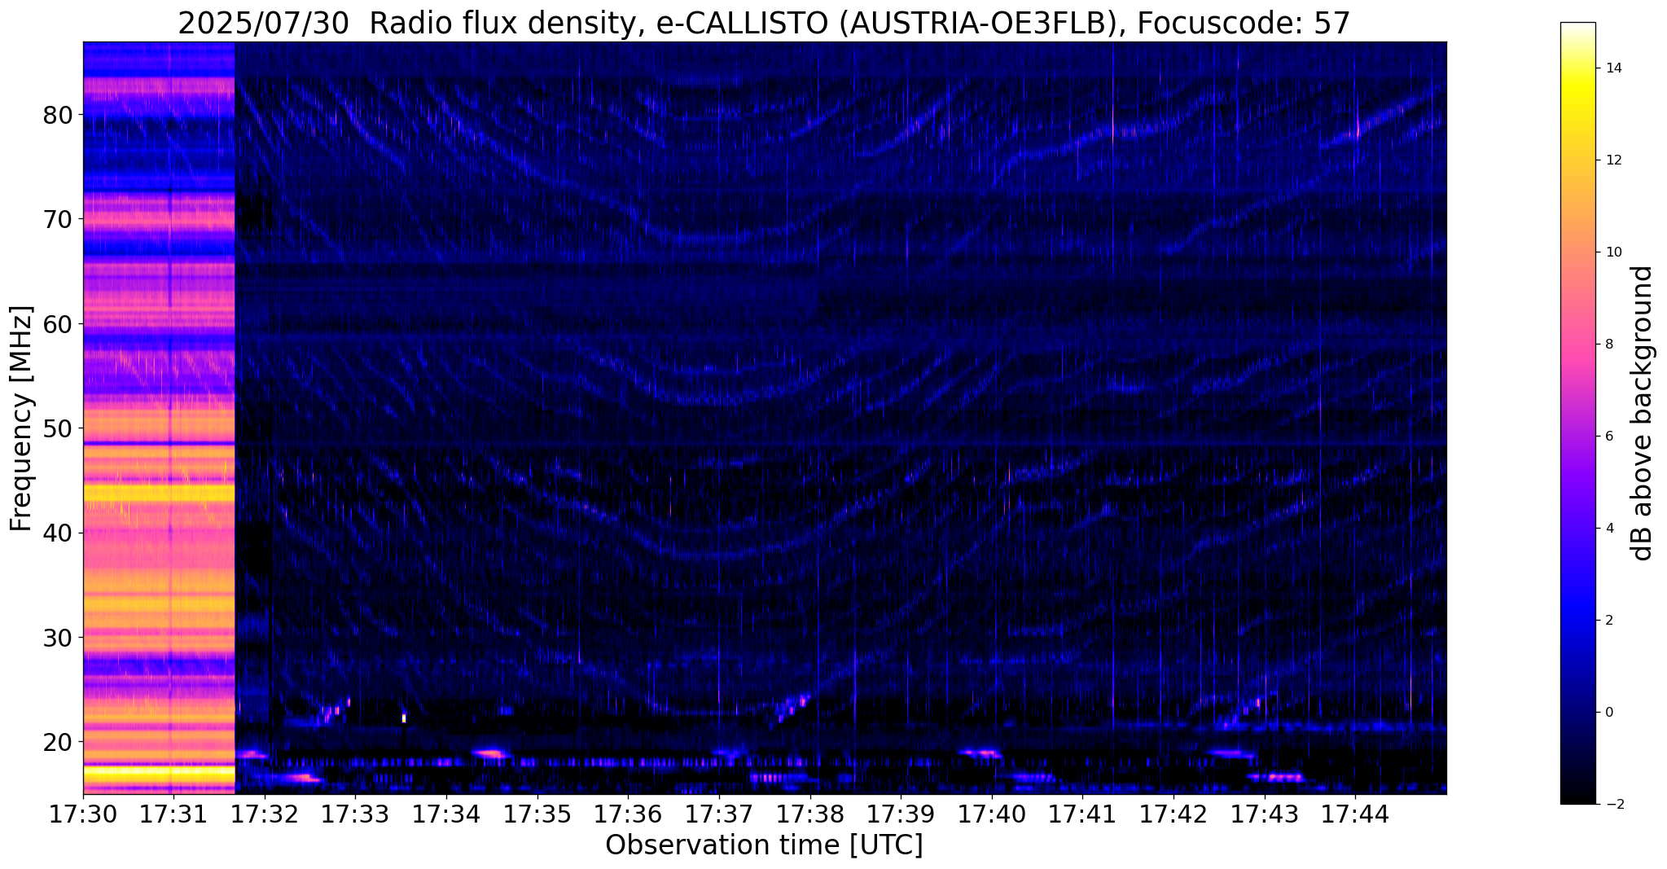Click the colorbar tick label 6
This screenshot has height=869, width=1667.
click(x=1609, y=437)
